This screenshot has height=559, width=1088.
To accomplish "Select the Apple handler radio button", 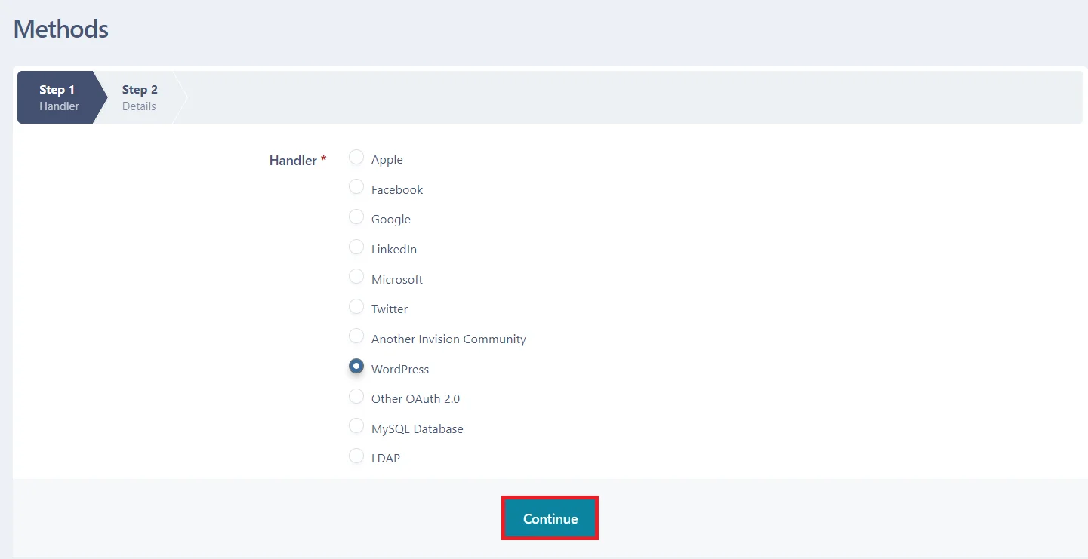I will (x=356, y=158).
